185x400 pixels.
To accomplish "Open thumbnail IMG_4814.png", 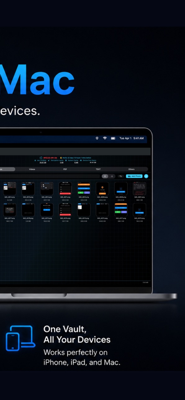I will pyautogui.click(x=10, y=189).
